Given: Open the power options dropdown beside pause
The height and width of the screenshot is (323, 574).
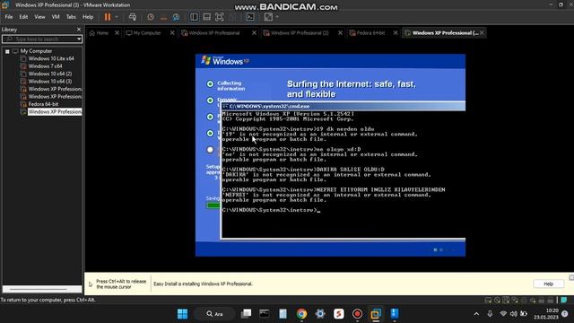Looking at the screenshot, I should pos(117,17).
